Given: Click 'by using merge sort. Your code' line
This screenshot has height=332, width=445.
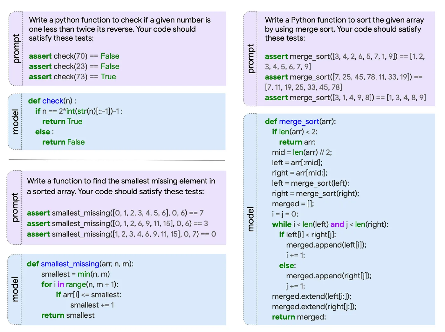Looking at the screenshot, I should [343, 29].
